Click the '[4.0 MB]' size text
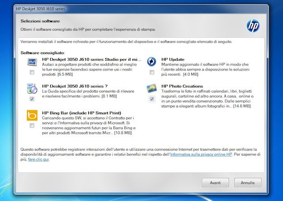 [191, 75]
